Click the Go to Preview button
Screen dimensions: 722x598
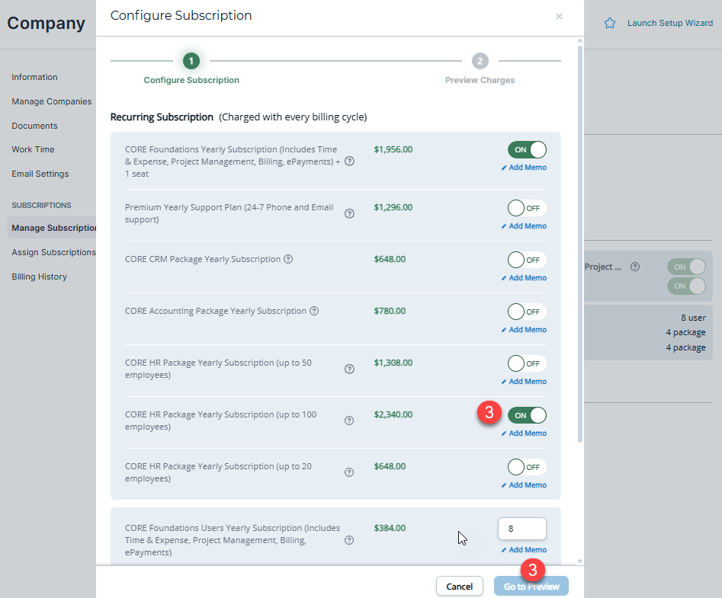(531, 586)
